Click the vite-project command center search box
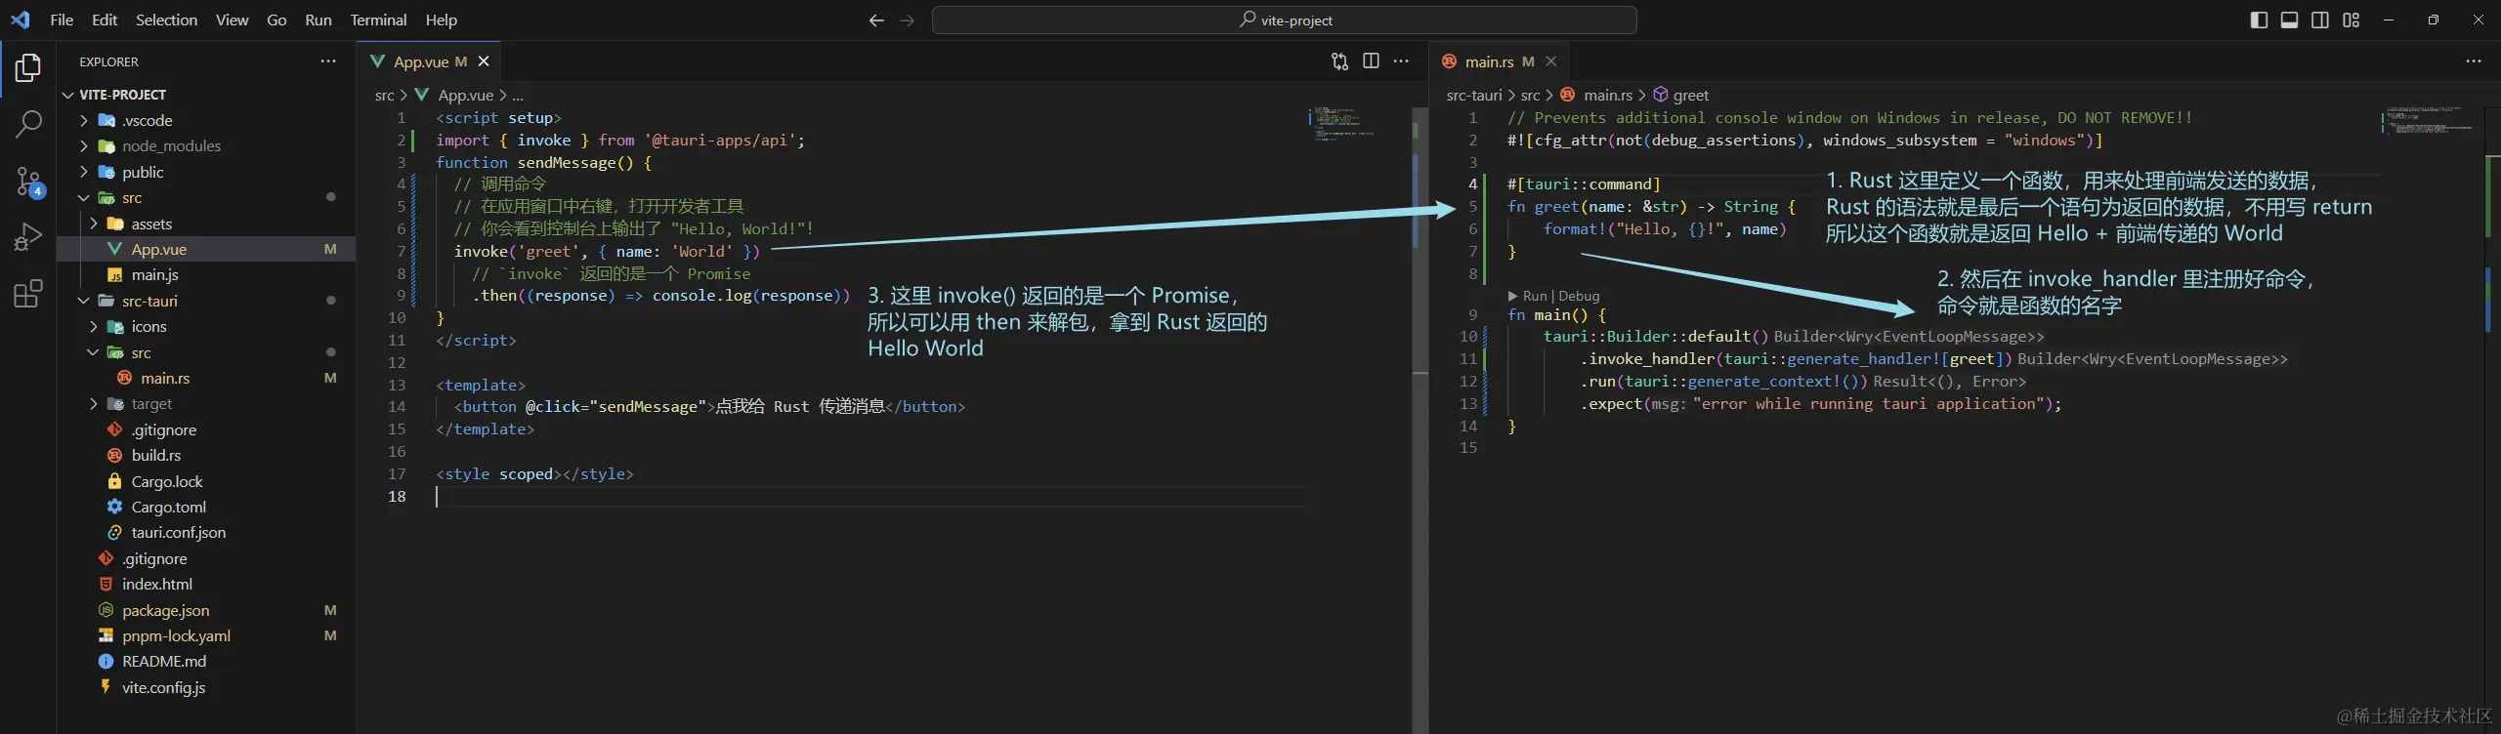This screenshot has height=734, width=2501. 1284,20
